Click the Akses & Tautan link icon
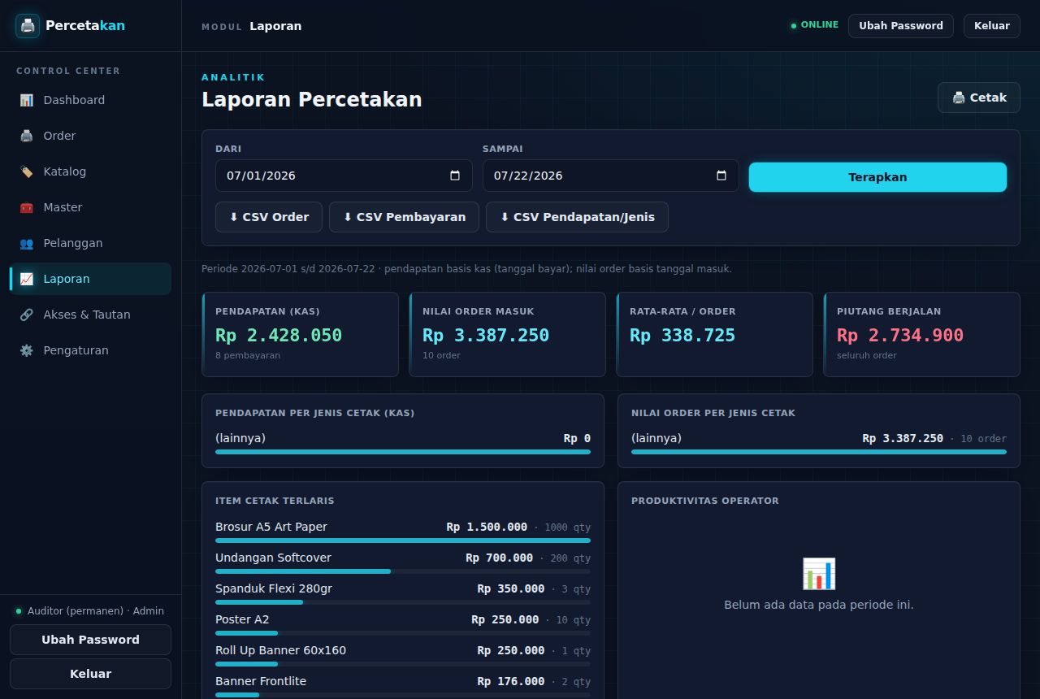 (x=27, y=315)
